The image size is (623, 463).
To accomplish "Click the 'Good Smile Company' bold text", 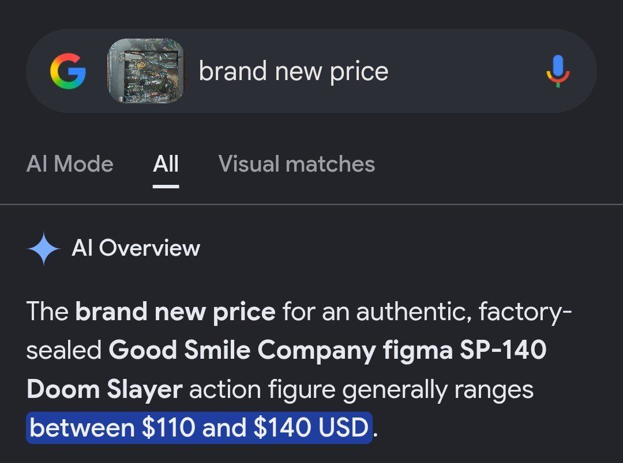I will point(242,350).
